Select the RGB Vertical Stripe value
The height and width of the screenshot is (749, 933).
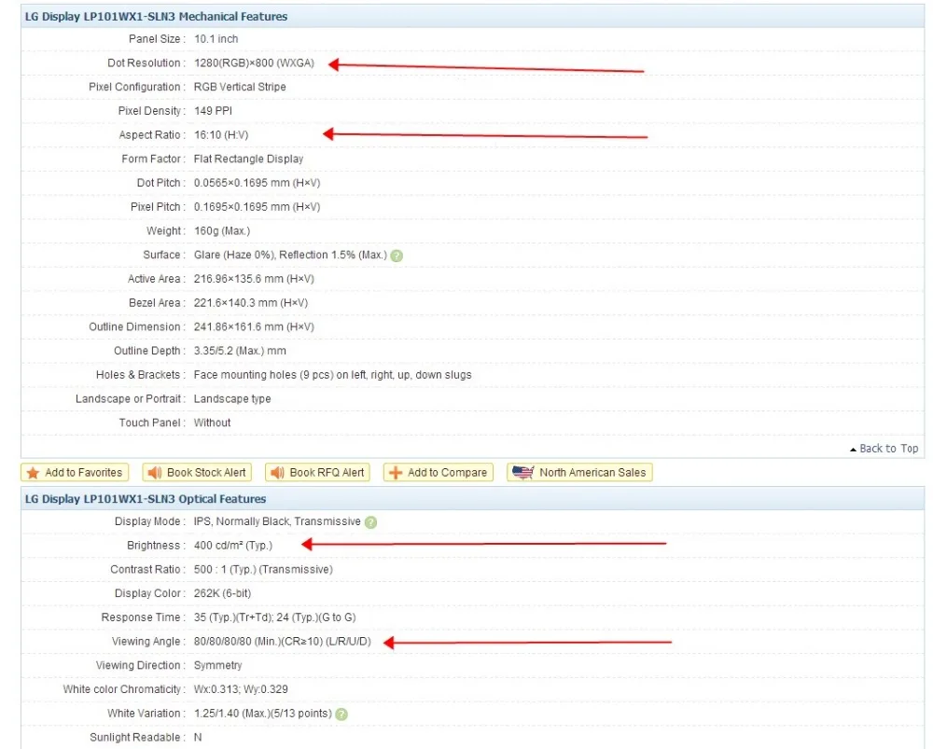[x=240, y=87]
